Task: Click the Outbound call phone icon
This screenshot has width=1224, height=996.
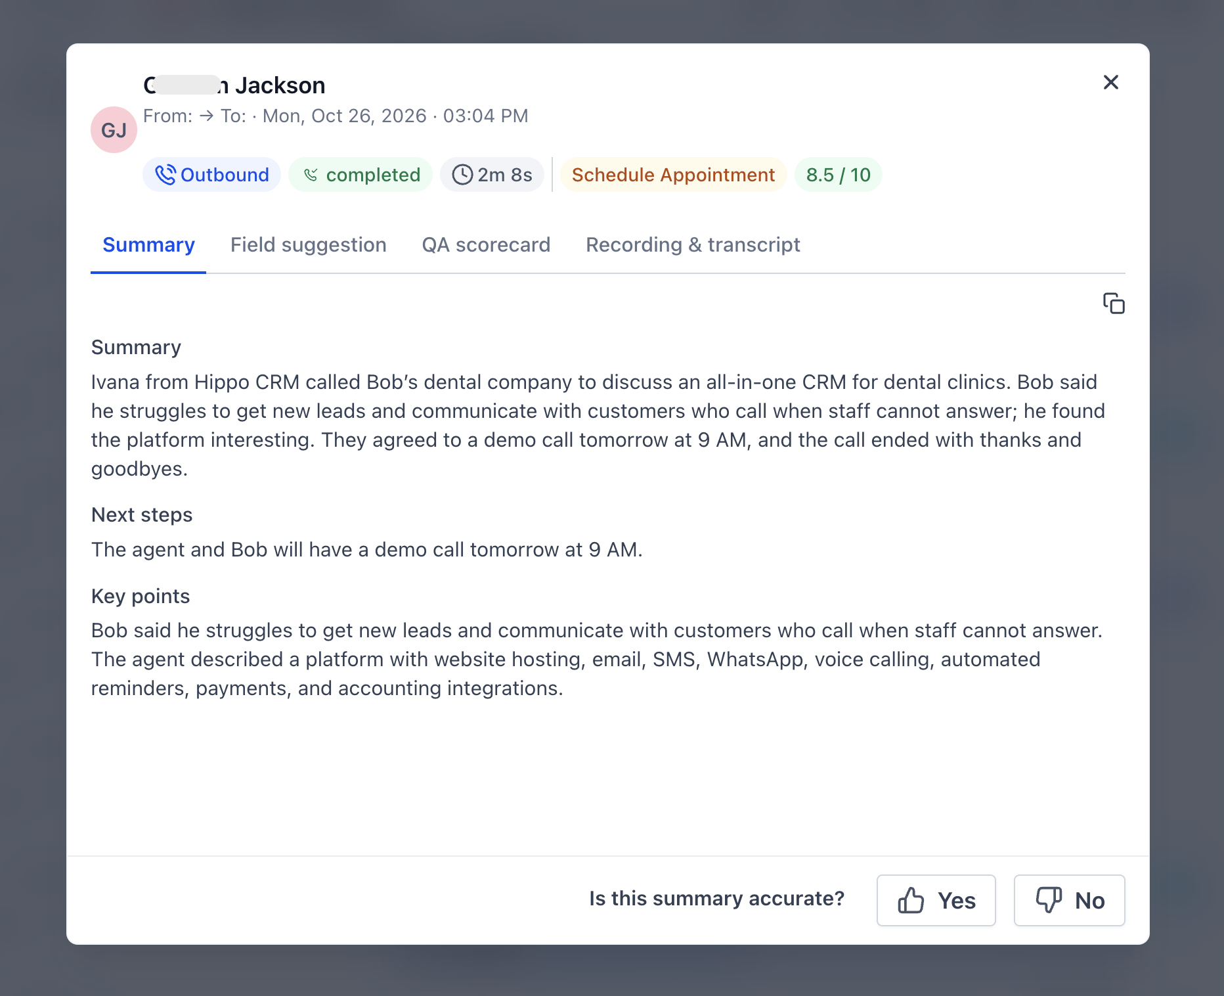Action: tap(165, 175)
